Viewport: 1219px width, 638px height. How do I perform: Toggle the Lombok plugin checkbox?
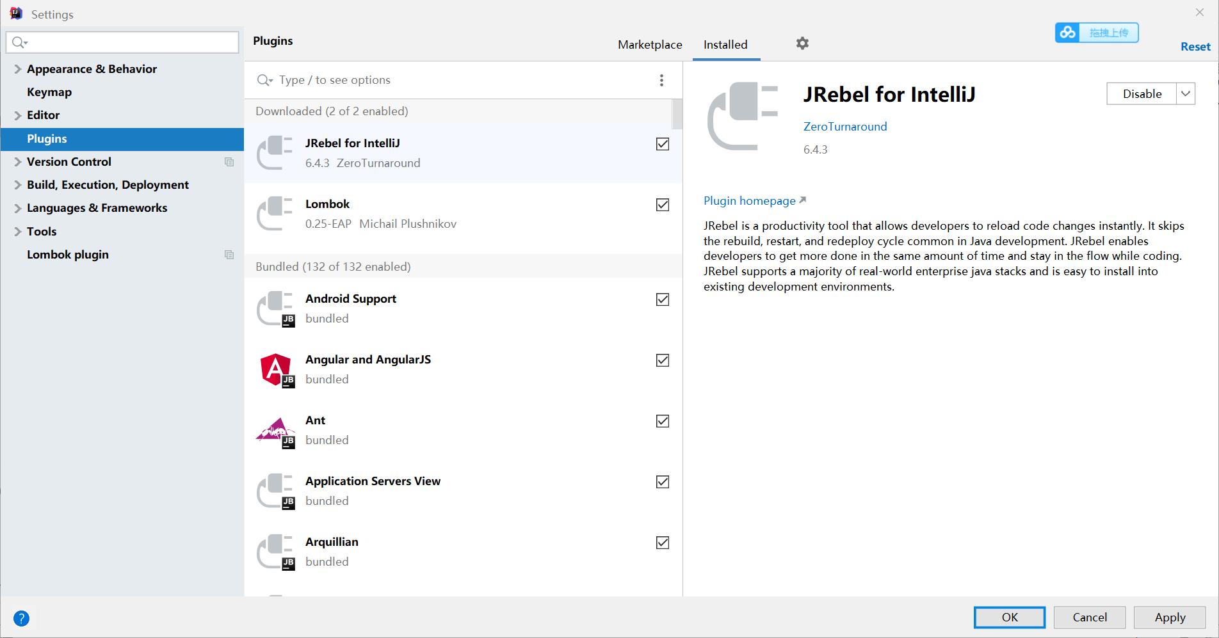(663, 205)
